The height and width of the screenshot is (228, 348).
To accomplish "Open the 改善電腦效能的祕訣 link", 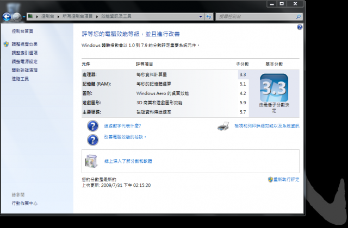I will coord(125,137).
